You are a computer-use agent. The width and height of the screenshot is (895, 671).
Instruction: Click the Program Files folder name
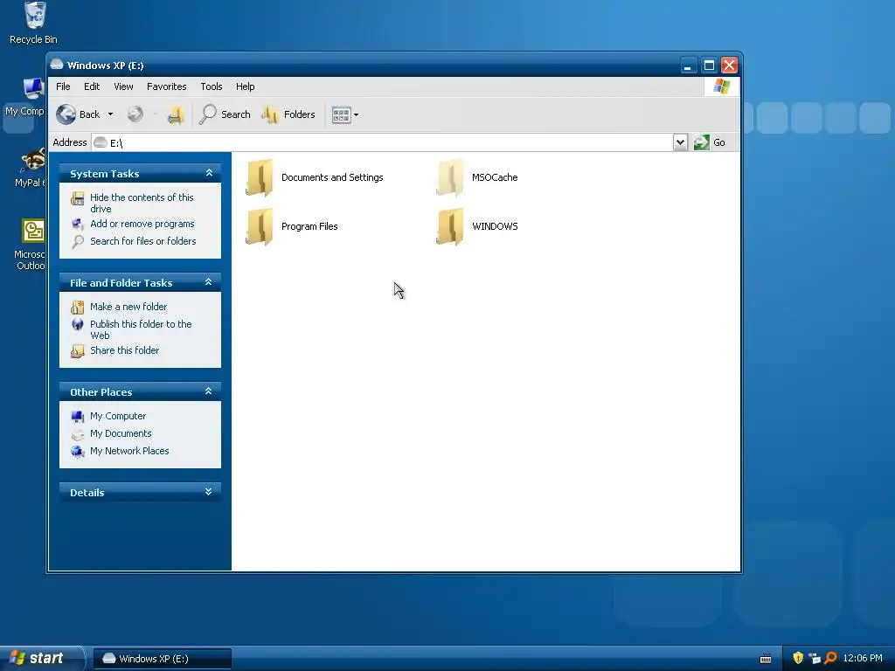pos(309,226)
